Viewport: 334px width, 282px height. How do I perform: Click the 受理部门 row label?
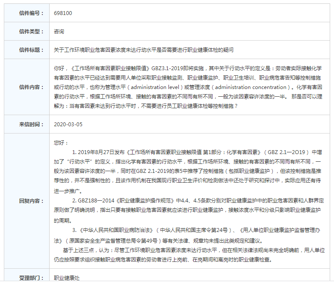pyautogui.click(x=31, y=277)
